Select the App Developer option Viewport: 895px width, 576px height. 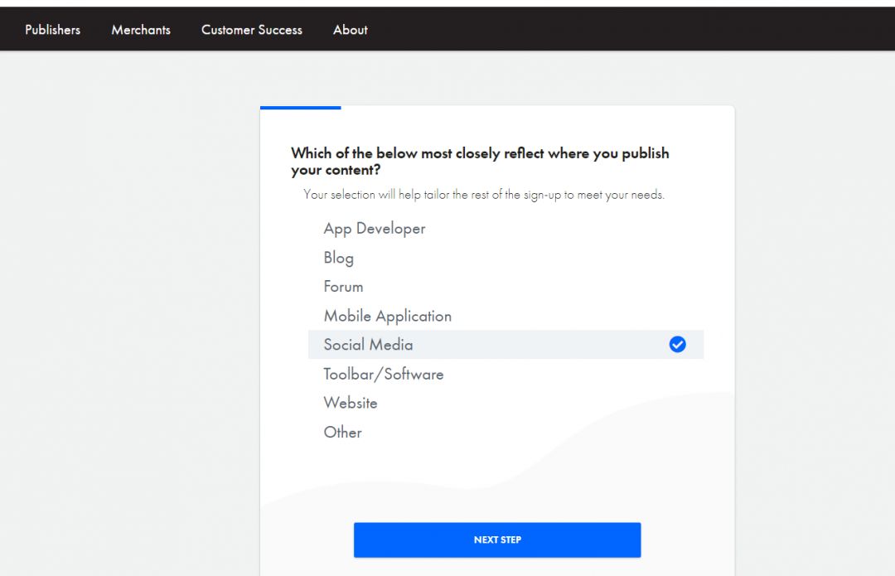tap(375, 229)
